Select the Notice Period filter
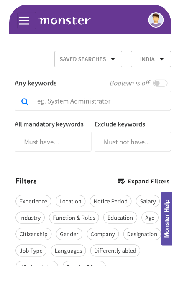Screen dimensions: 179x281 pyautogui.click(x=110, y=201)
